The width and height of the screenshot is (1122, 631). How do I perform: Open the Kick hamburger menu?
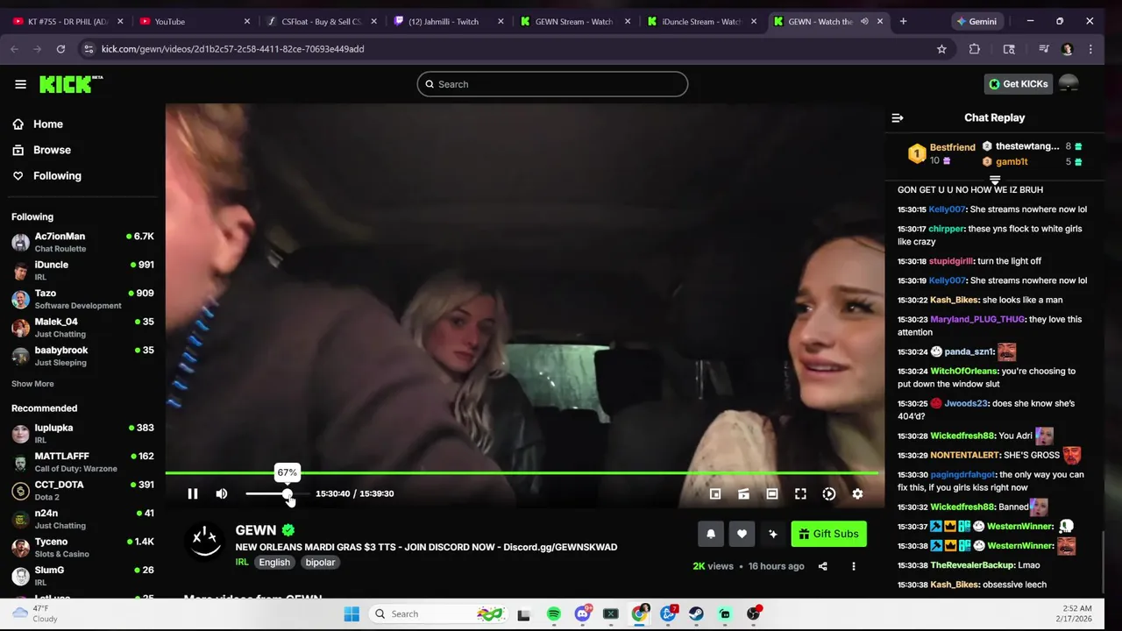tap(20, 84)
